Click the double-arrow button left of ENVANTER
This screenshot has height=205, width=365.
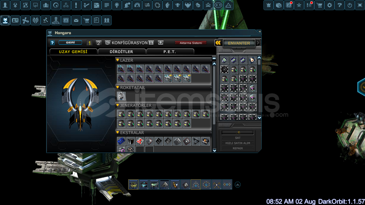point(218,43)
